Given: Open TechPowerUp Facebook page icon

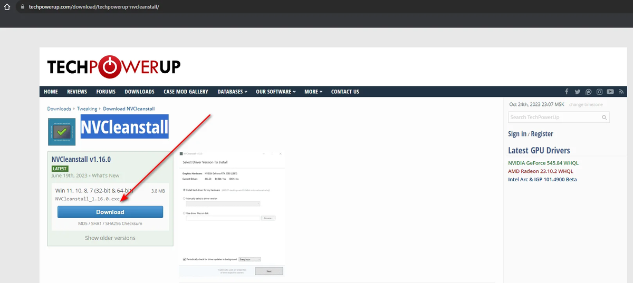Looking at the screenshot, I should (x=567, y=92).
